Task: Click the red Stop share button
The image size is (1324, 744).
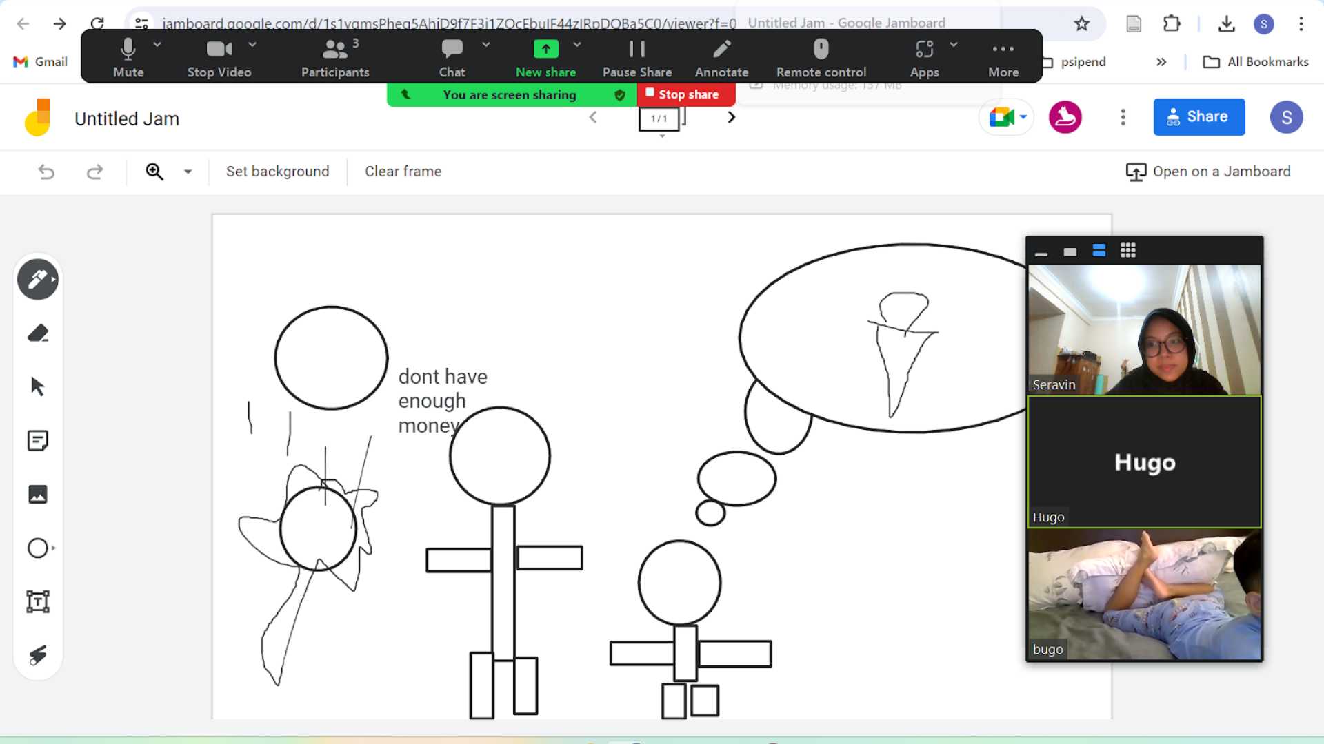Action: (x=686, y=94)
